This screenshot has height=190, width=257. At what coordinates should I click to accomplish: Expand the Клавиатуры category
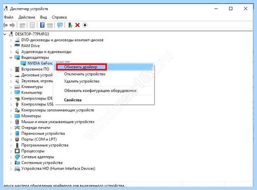pyautogui.click(x=11, y=87)
